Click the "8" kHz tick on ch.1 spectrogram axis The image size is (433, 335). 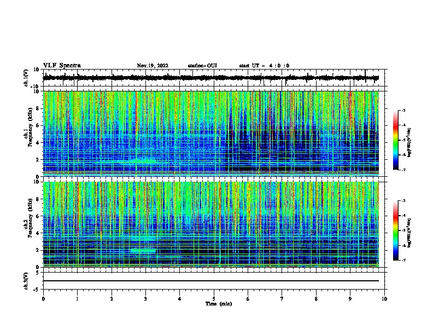tap(38, 108)
